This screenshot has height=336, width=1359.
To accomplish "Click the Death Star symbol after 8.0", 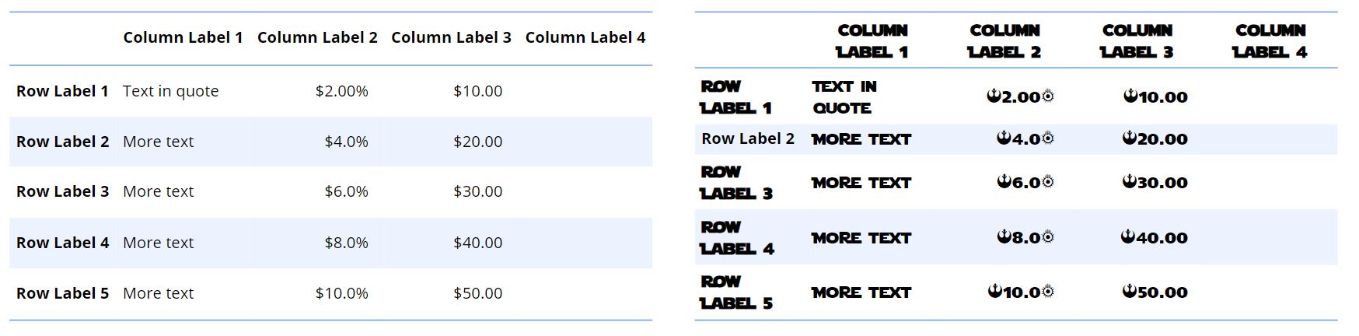I will pyautogui.click(x=1048, y=236).
